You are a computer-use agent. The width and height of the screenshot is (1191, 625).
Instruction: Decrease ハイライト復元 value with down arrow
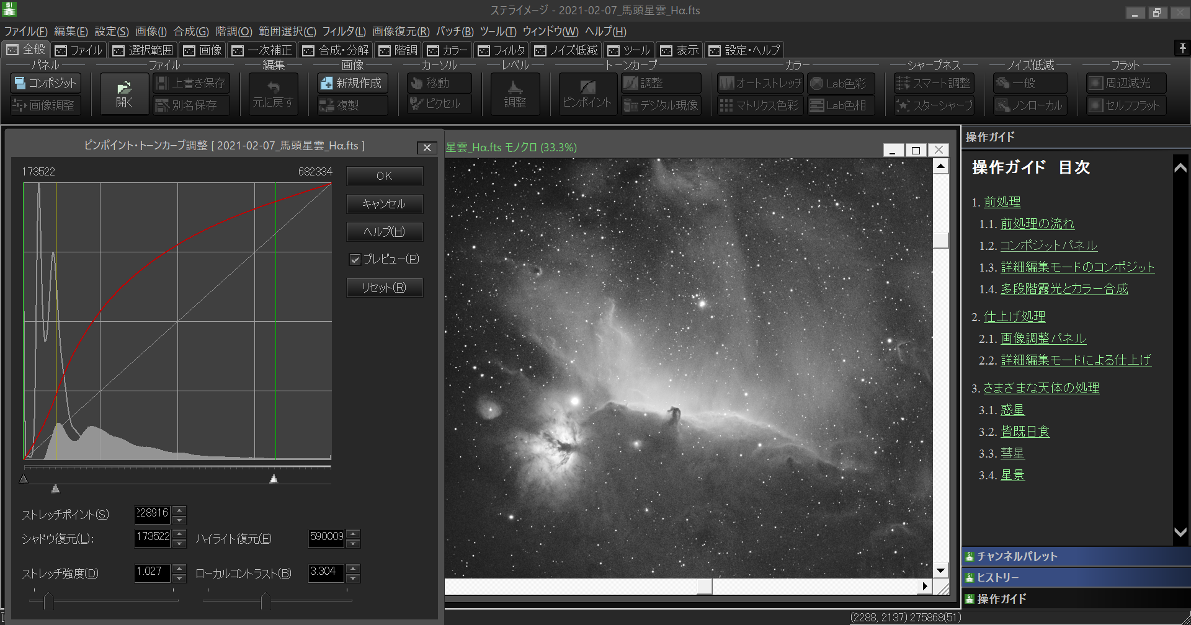[353, 544]
